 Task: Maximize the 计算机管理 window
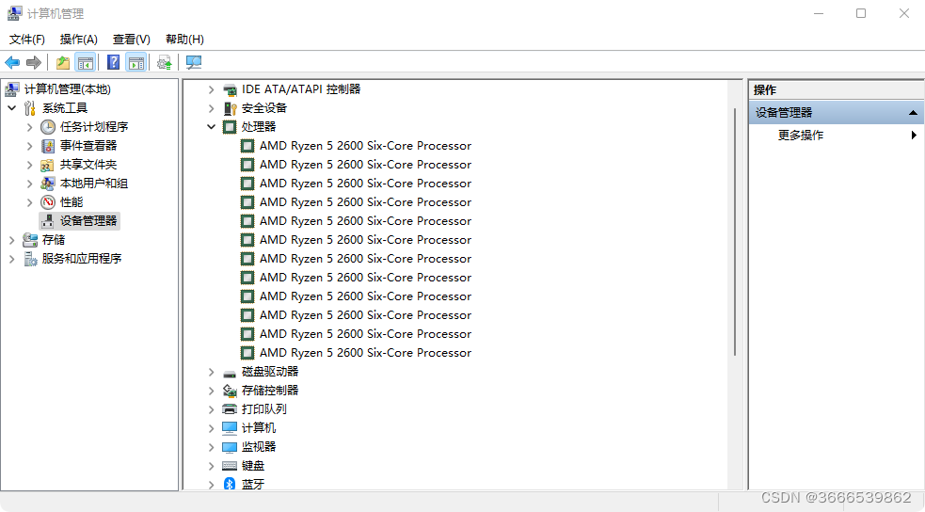pyautogui.click(x=861, y=13)
